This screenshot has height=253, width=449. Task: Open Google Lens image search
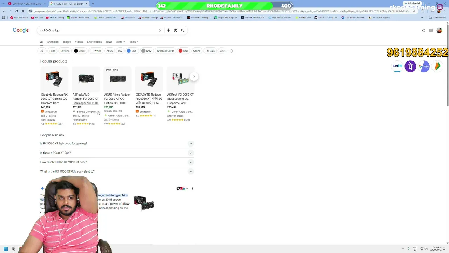[x=176, y=30]
